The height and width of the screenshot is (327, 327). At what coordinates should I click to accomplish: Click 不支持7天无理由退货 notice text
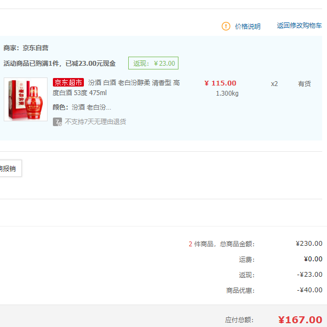(95, 122)
